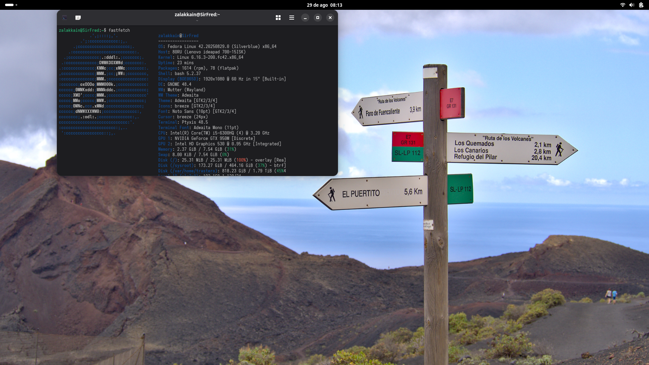
Task: Open the Ptyxis hamburger main menu
Action: pyautogui.click(x=292, y=18)
